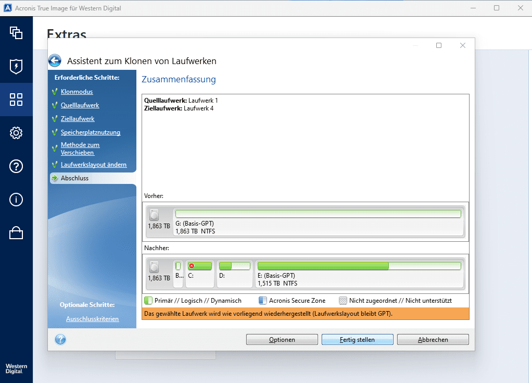Go to the Speicherplatznutzung step
Viewport: 532px width, 383px height.
(x=90, y=132)
